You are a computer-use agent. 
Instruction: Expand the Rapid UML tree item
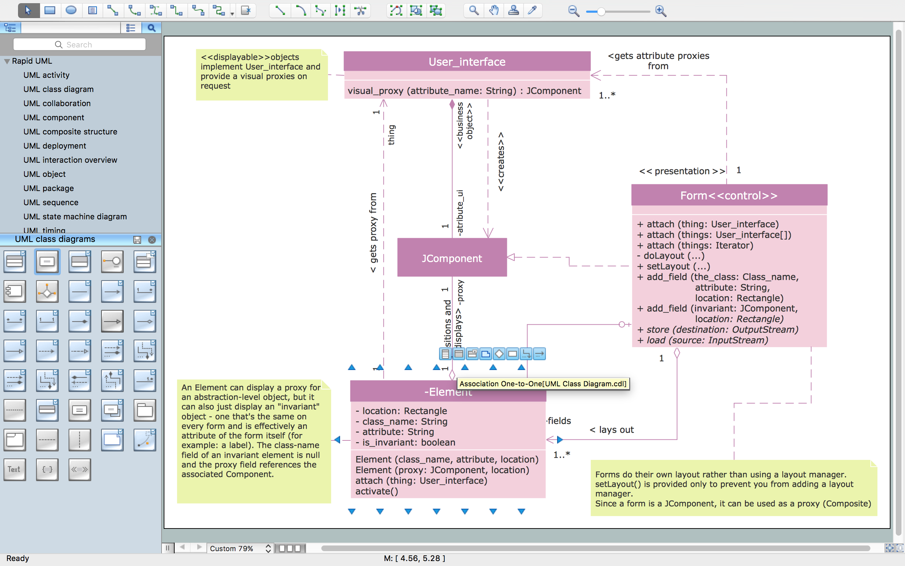[7, 60]
